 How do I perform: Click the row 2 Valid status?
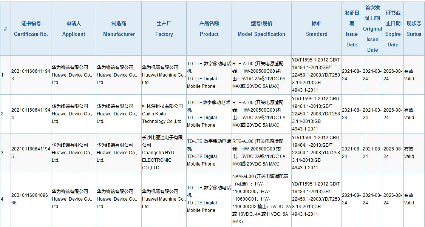(x=414, y=114)
